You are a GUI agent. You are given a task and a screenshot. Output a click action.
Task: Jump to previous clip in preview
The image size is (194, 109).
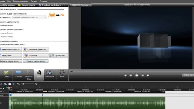tap(125, 75)
